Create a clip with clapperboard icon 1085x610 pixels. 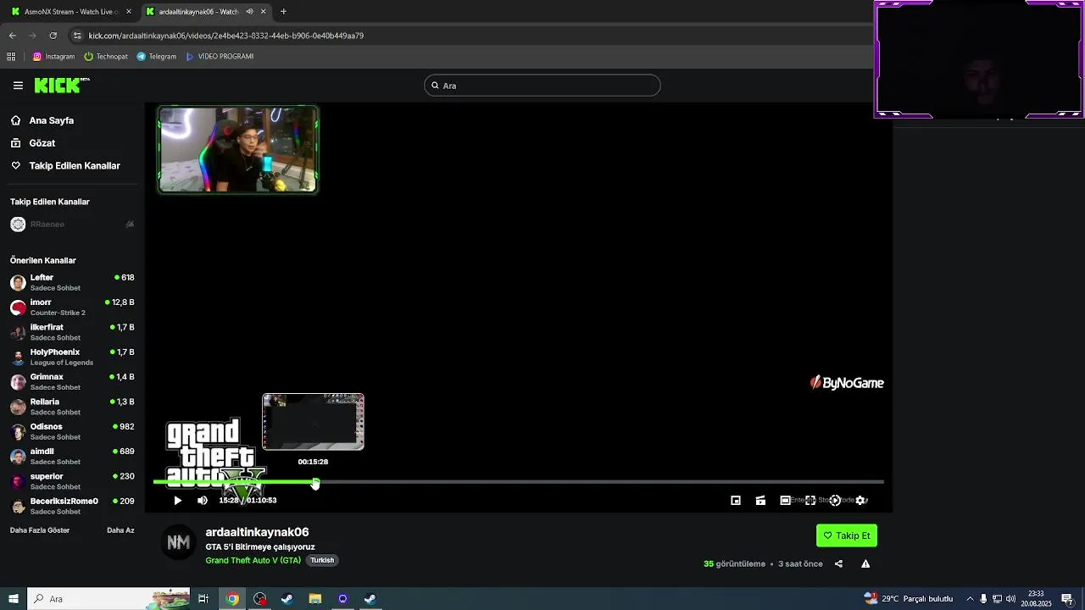pyautogui.click(x=760, y=501)
